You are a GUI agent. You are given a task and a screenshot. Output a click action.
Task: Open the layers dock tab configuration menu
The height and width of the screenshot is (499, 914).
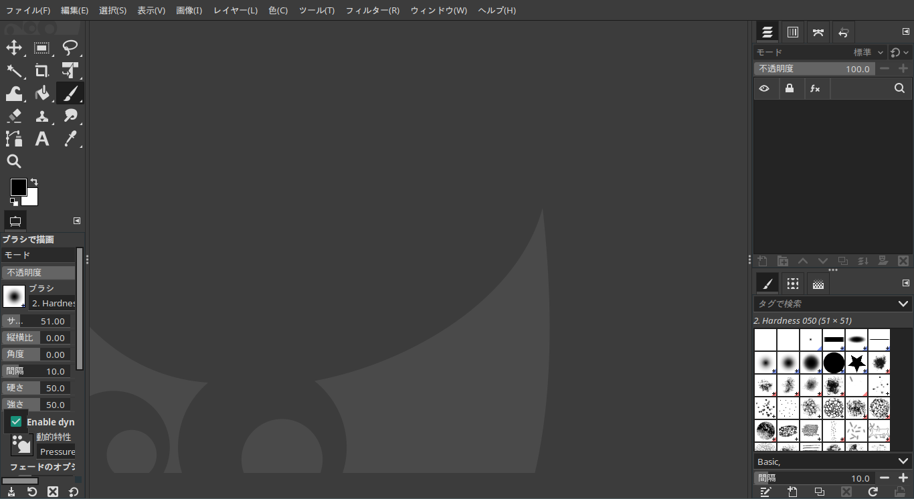[906, 32]
